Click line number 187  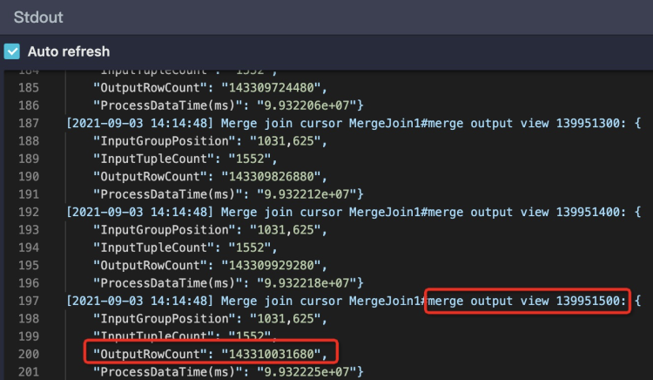29,124
